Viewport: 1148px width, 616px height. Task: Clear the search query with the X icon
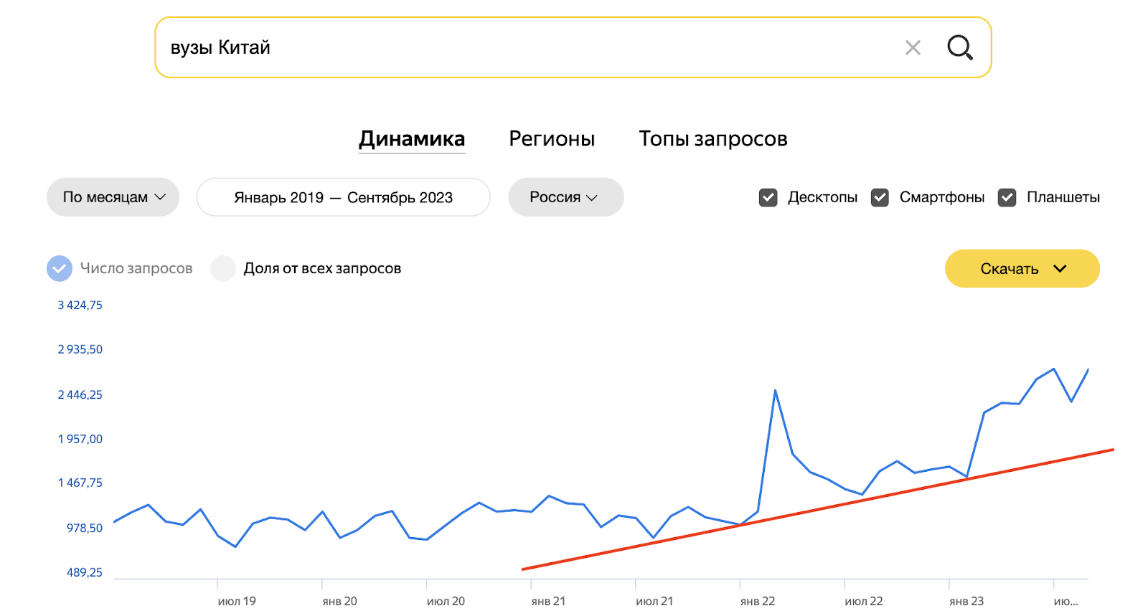coord(913,48)
